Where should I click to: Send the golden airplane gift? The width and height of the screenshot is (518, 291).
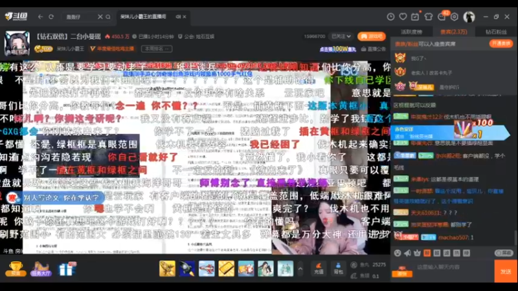point(167,268)
